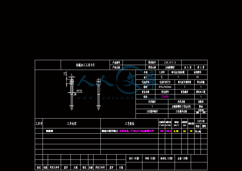Click the 每台件数 header cell
This screenshot has width=242, height=171.
pos(201,82)
